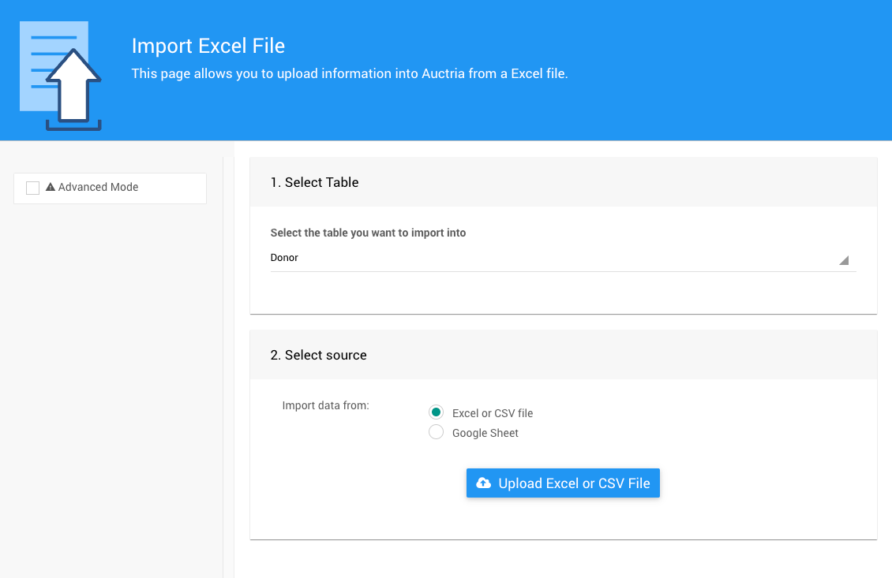The height and width of the screenshot is (578, 892).
Task: Click the large upload document icon in header
Action: (61, 76)
